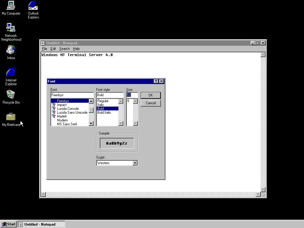Click Lucida Sans Unicode TrueType icon
The width and height of the screenshot is (304, 228).
(54, 113)
